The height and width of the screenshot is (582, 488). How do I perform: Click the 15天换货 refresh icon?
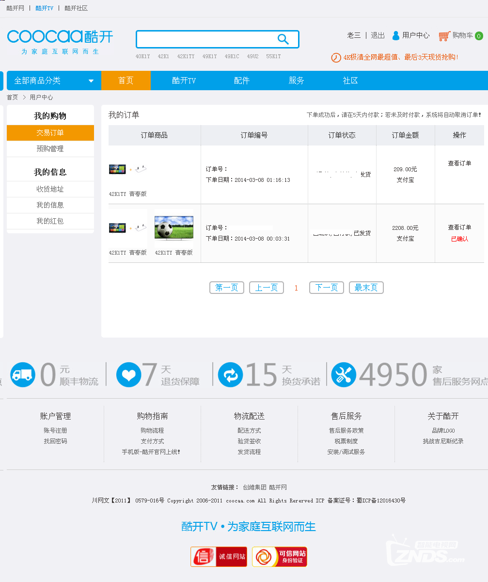[x=230, y=375]
